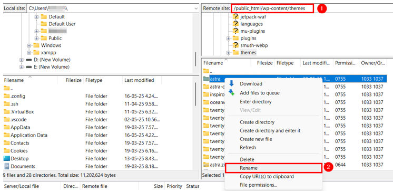Image resolution: width=393 pixels, height=191 pixels.
Task: Click local parent directory folder icon
Action: pyautogui.click(x=7, y=88)
